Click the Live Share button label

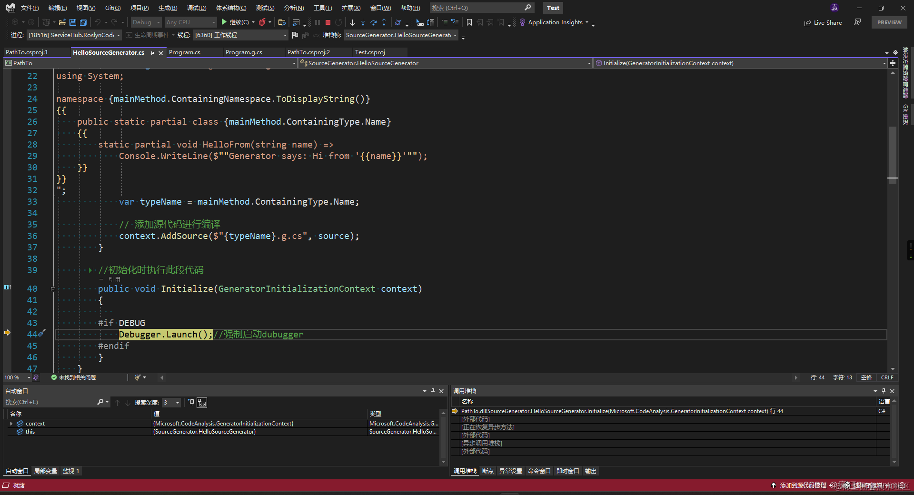pyautogui.click(x=828, y=23)
